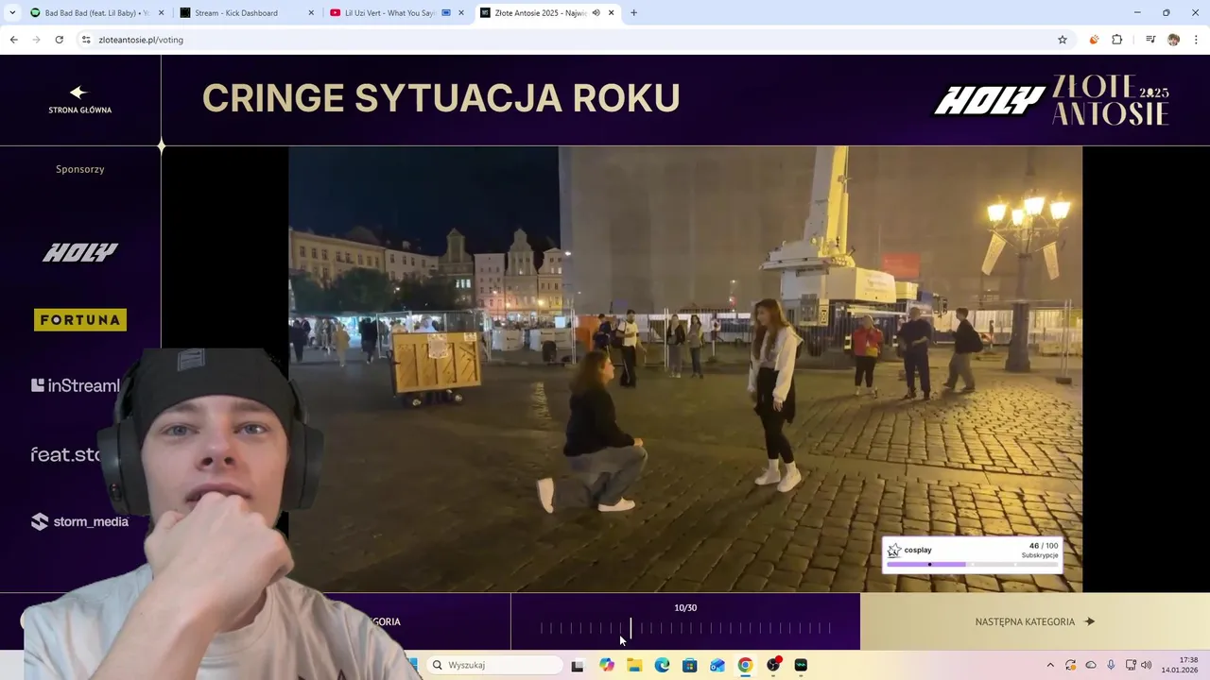Image resolution: width=1210 pixels, height=680 pixels.
Task: Open a new browser tab with plus
Action: (633, 13)
